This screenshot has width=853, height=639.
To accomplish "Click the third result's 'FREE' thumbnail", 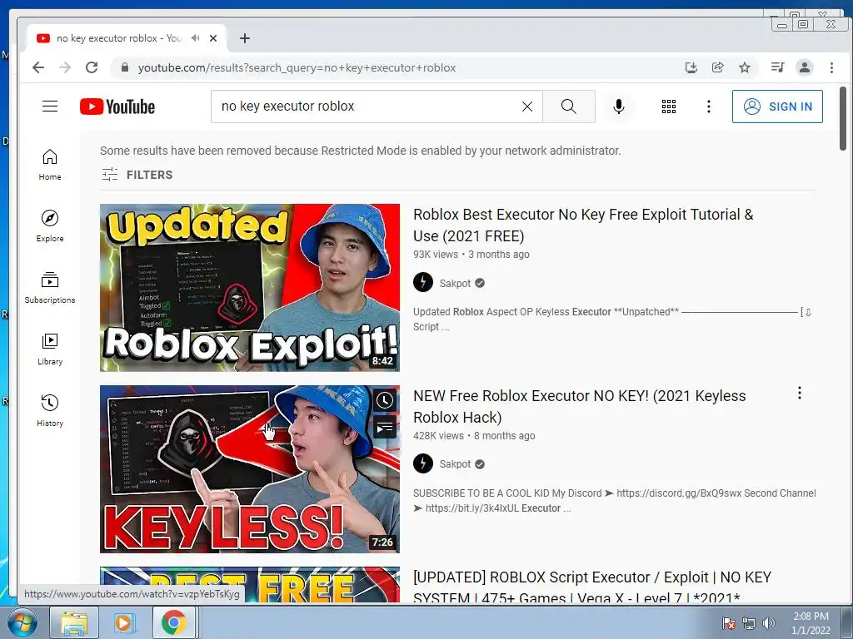I will (x=250, y=585).
